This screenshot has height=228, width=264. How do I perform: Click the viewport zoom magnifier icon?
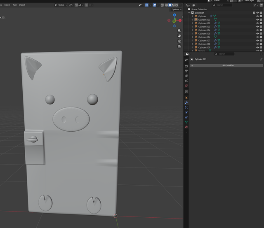(x=179, y=31)
